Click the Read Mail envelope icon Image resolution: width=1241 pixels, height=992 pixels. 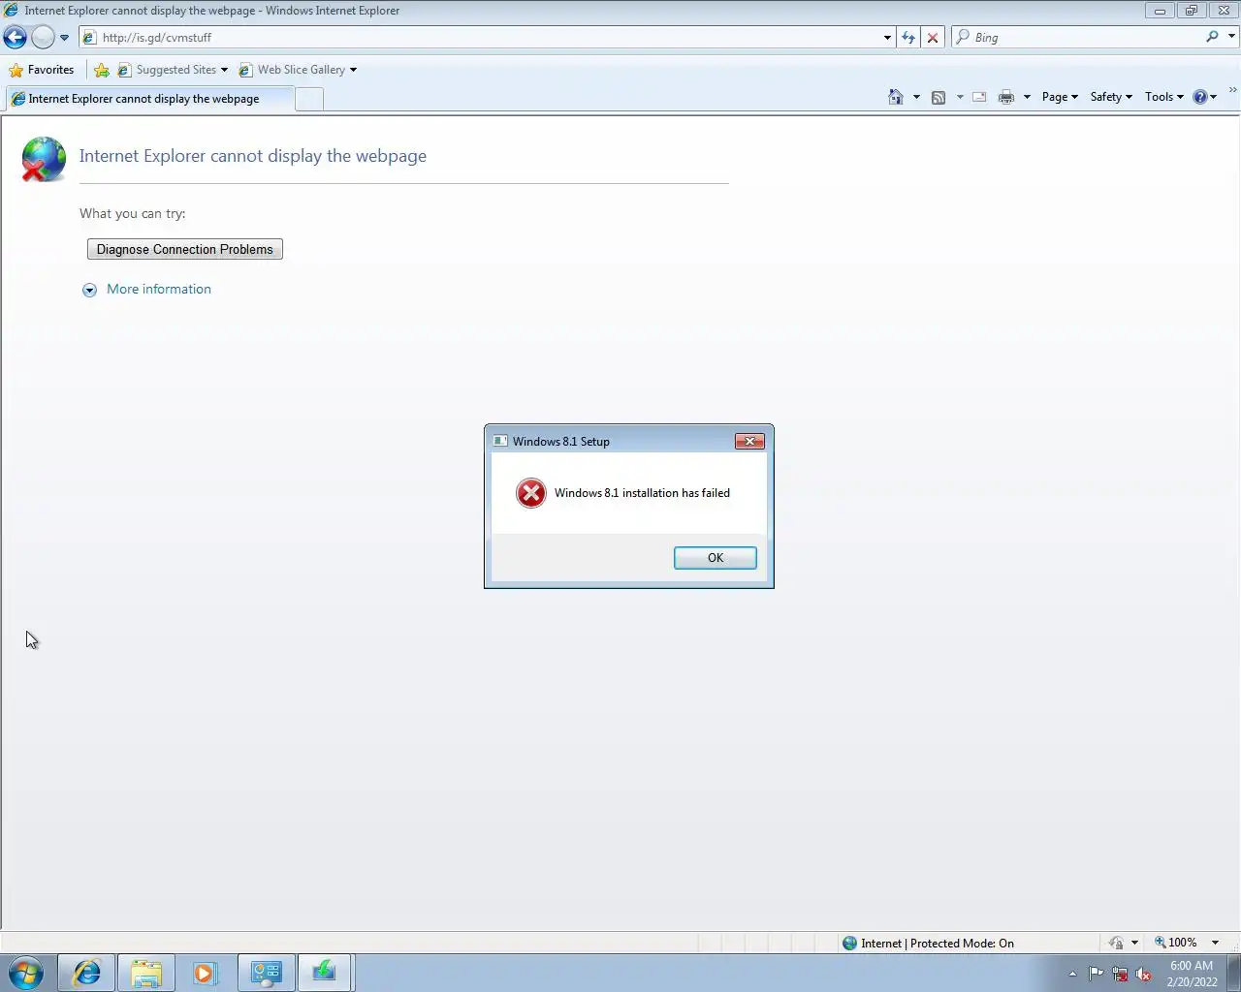(979, 97)
